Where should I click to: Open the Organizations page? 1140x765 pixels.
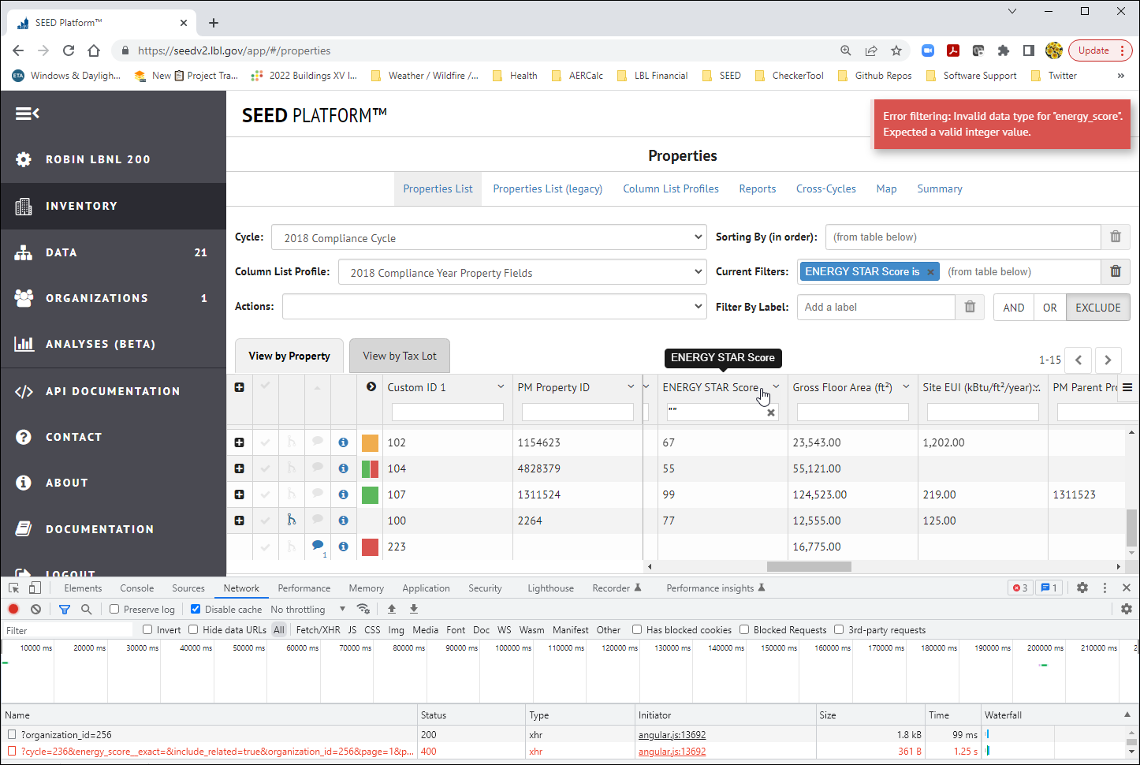(x=114, y=298)
